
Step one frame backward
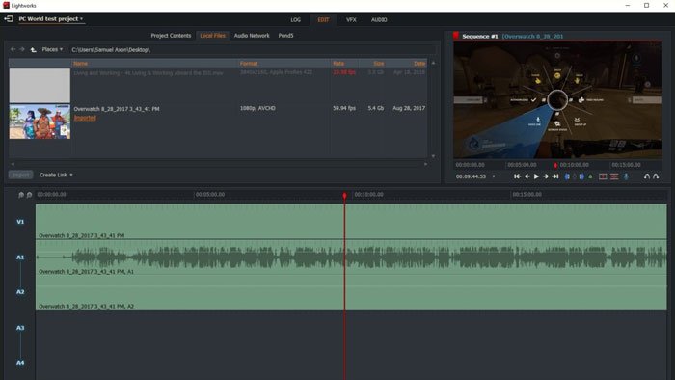click(526, 176)
